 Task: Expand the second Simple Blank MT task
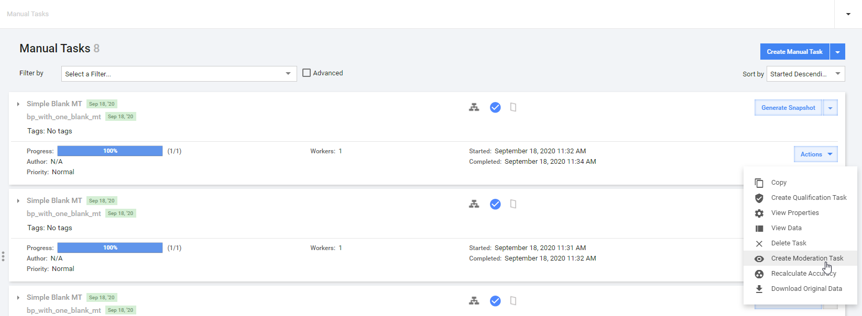tap(18, 201)
